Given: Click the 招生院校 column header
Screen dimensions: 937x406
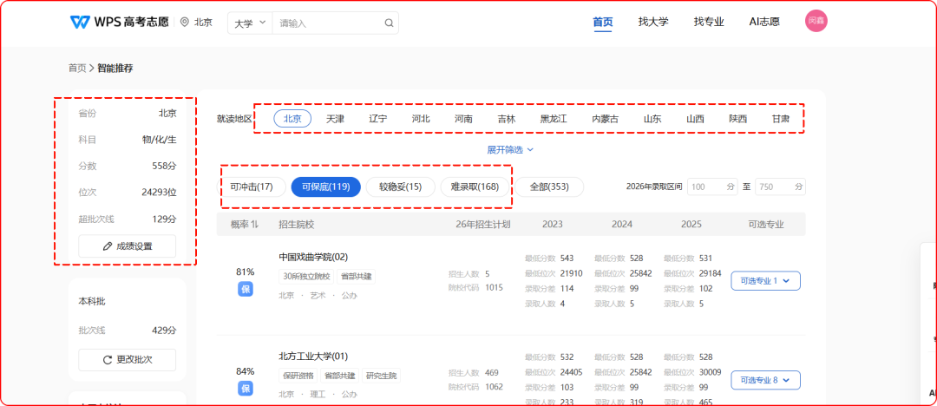Looking at the screenshot, I should click(x=297, y=225).
